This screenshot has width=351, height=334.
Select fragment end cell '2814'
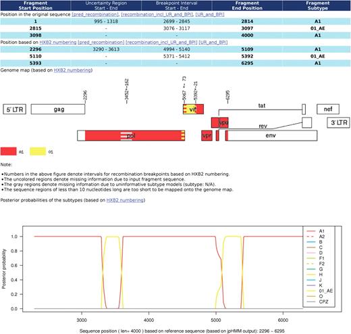point(247,22)
